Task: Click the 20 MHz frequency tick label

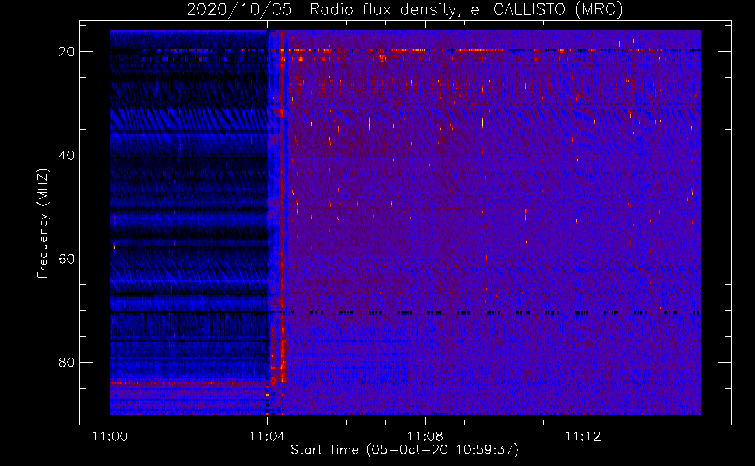Action: point(67,52)
